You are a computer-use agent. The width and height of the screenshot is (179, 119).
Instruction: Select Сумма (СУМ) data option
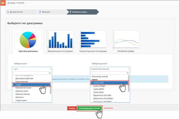click(x=110, y=83)
